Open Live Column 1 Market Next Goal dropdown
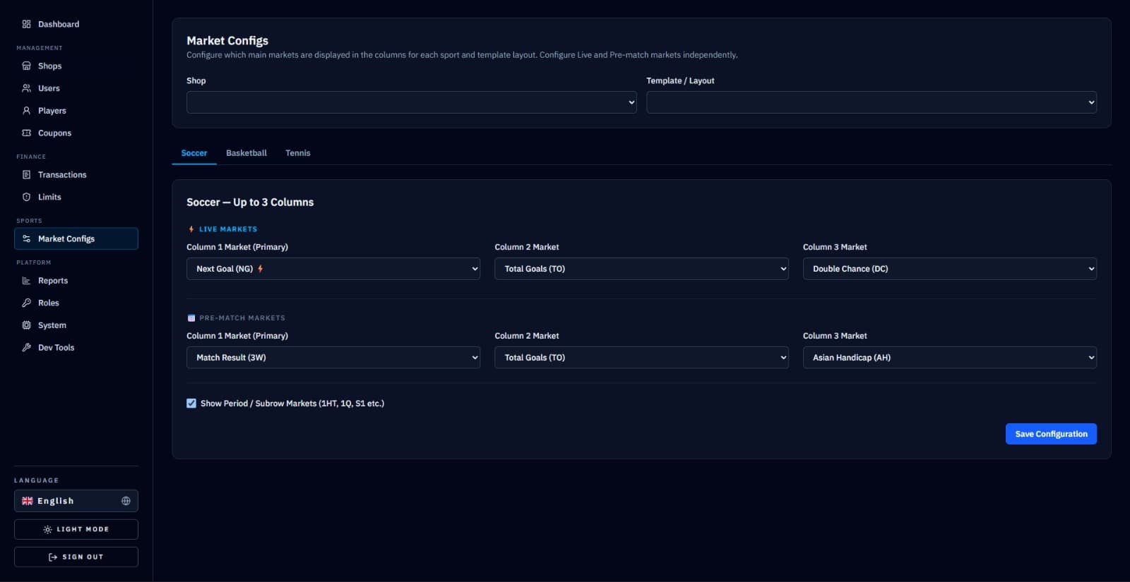Screen dimensions: 1130x582 coord(333,269)
